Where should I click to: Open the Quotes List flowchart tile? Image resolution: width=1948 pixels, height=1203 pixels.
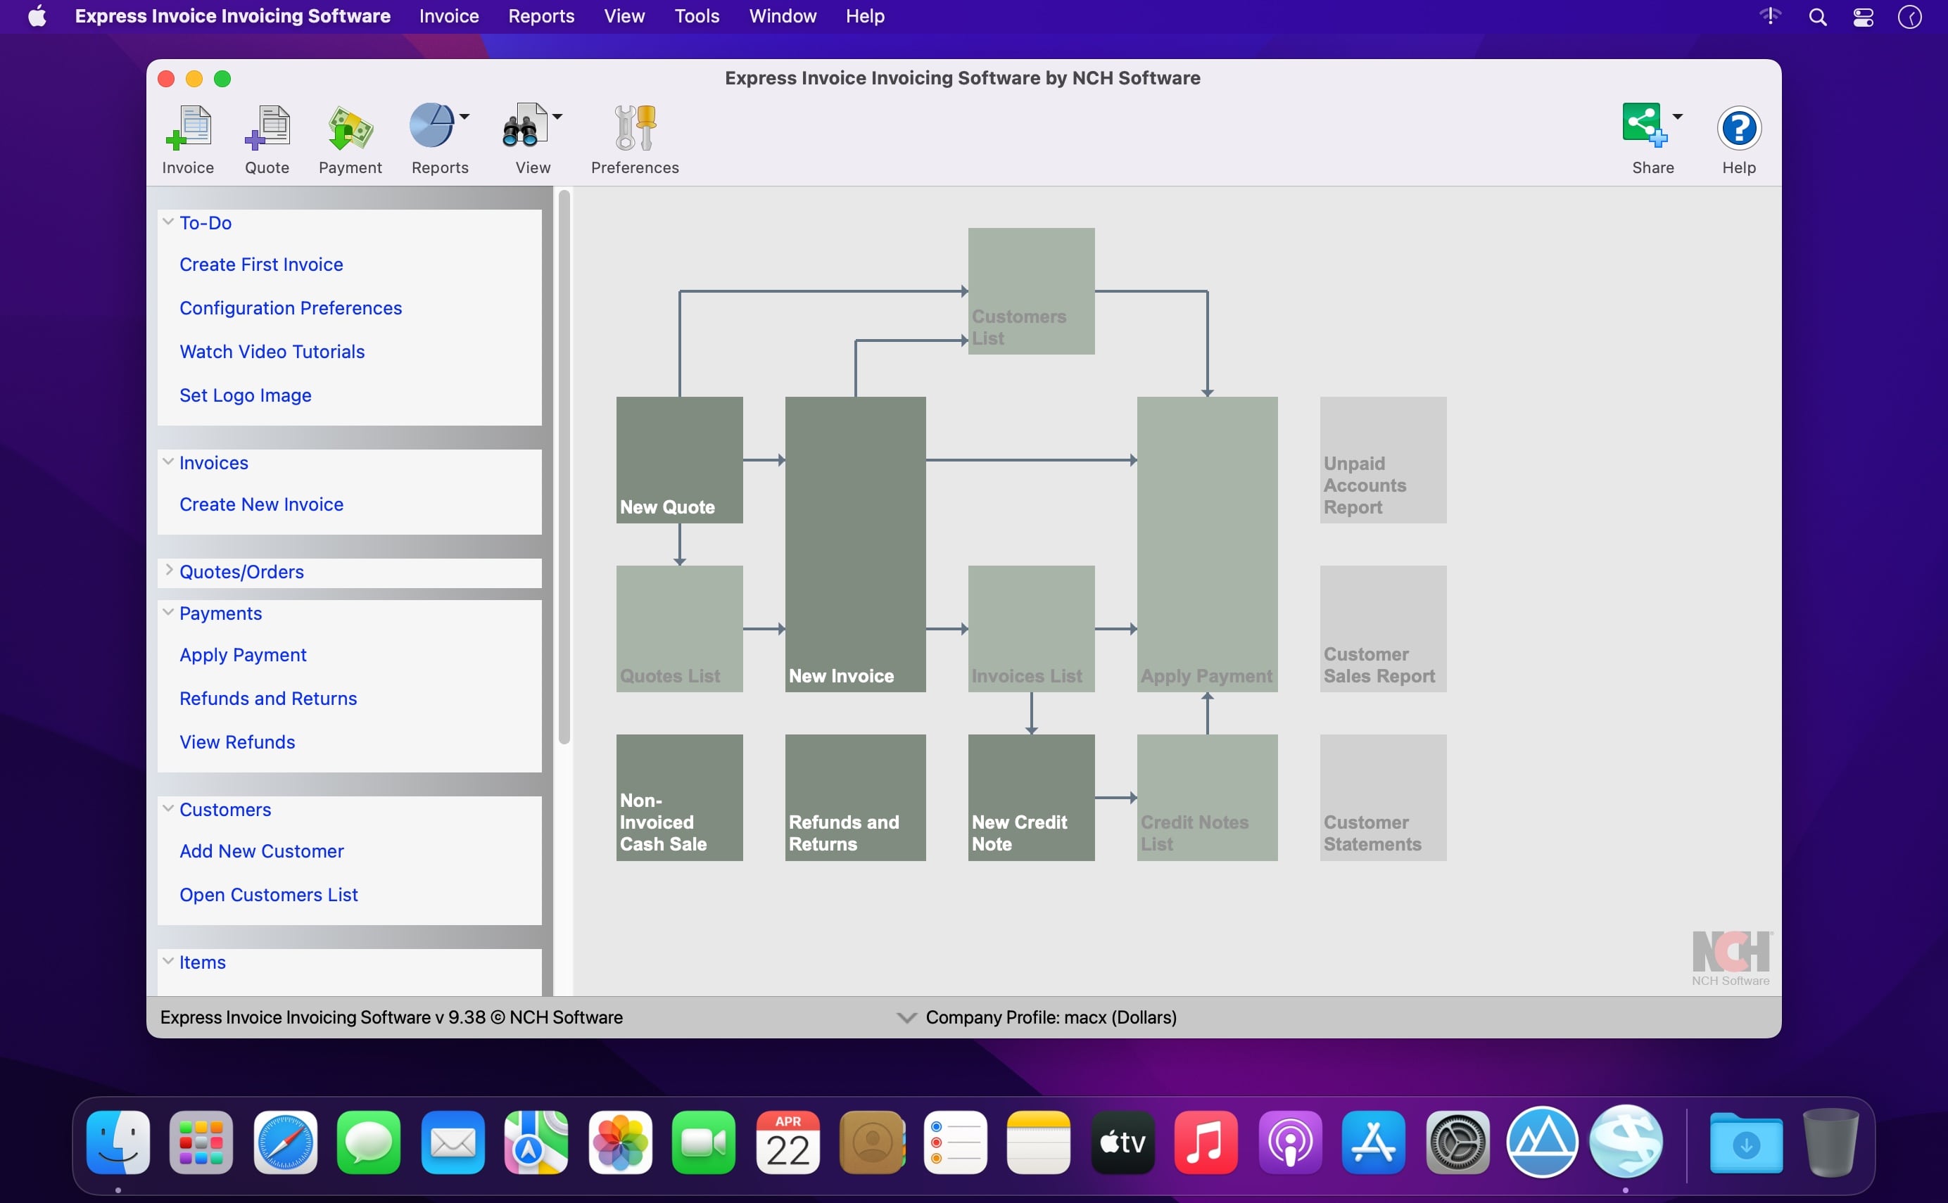(680, 628)
